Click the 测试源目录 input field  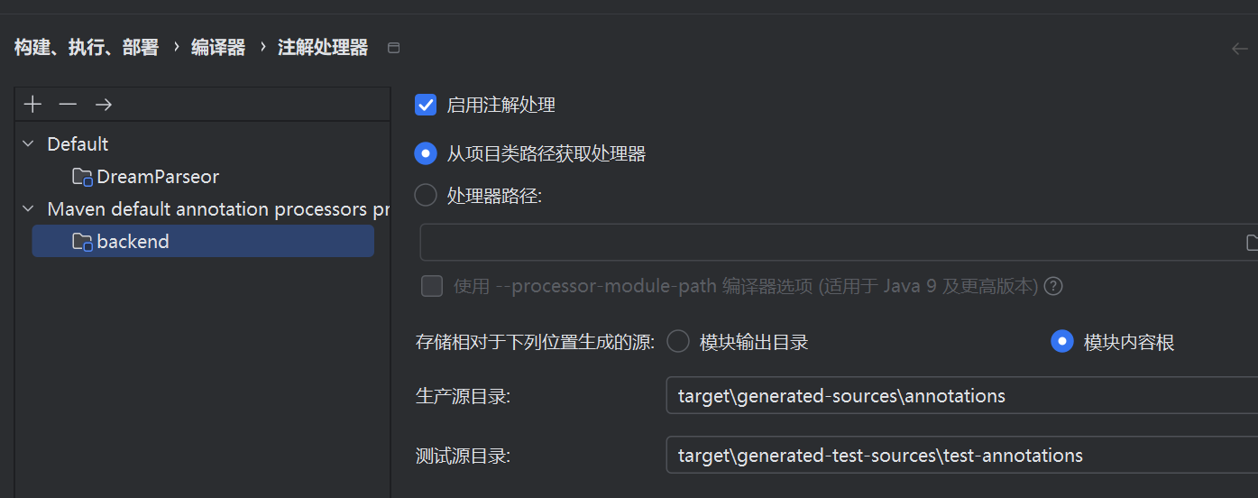tap(961, 455)
